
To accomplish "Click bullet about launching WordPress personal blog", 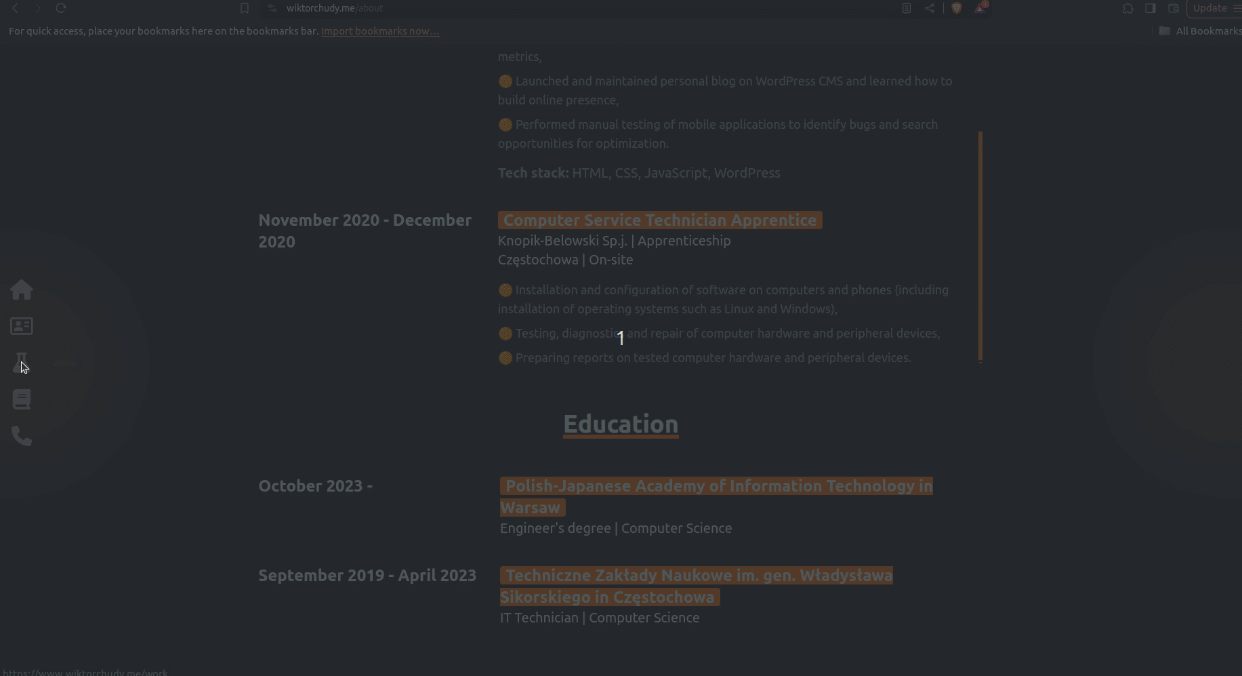I will pos(725,90).
